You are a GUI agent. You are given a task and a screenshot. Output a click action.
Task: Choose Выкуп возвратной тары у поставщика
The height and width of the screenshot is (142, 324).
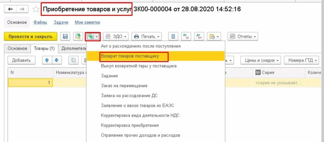[x=156, y=66]
